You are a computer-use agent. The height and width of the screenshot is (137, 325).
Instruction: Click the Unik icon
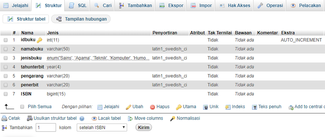click(x=205, y=107)
